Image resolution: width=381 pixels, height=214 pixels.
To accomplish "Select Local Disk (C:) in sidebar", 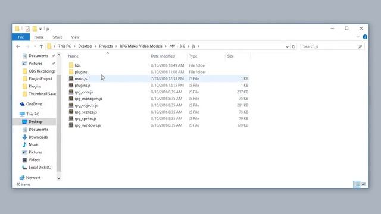I will pyautogui.click(x=40, y=168).
